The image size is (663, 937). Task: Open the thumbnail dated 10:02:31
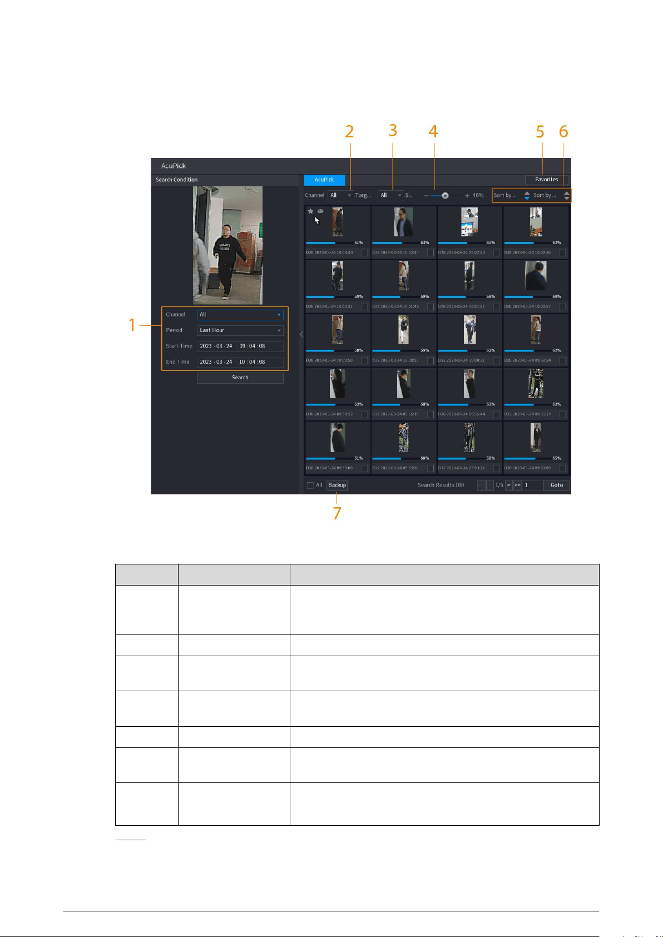click(x=338, y=276)
